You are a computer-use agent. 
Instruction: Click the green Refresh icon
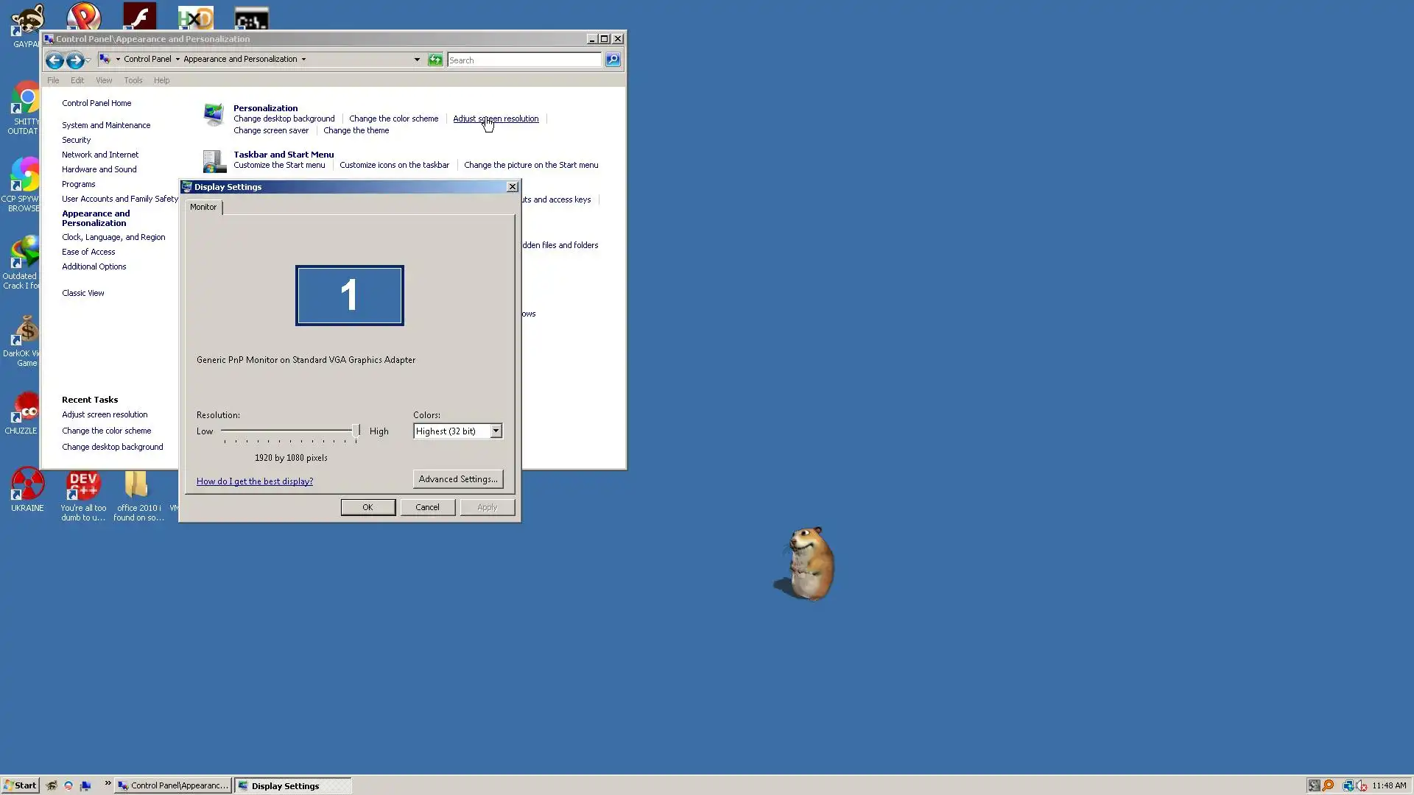pos(435,60)
